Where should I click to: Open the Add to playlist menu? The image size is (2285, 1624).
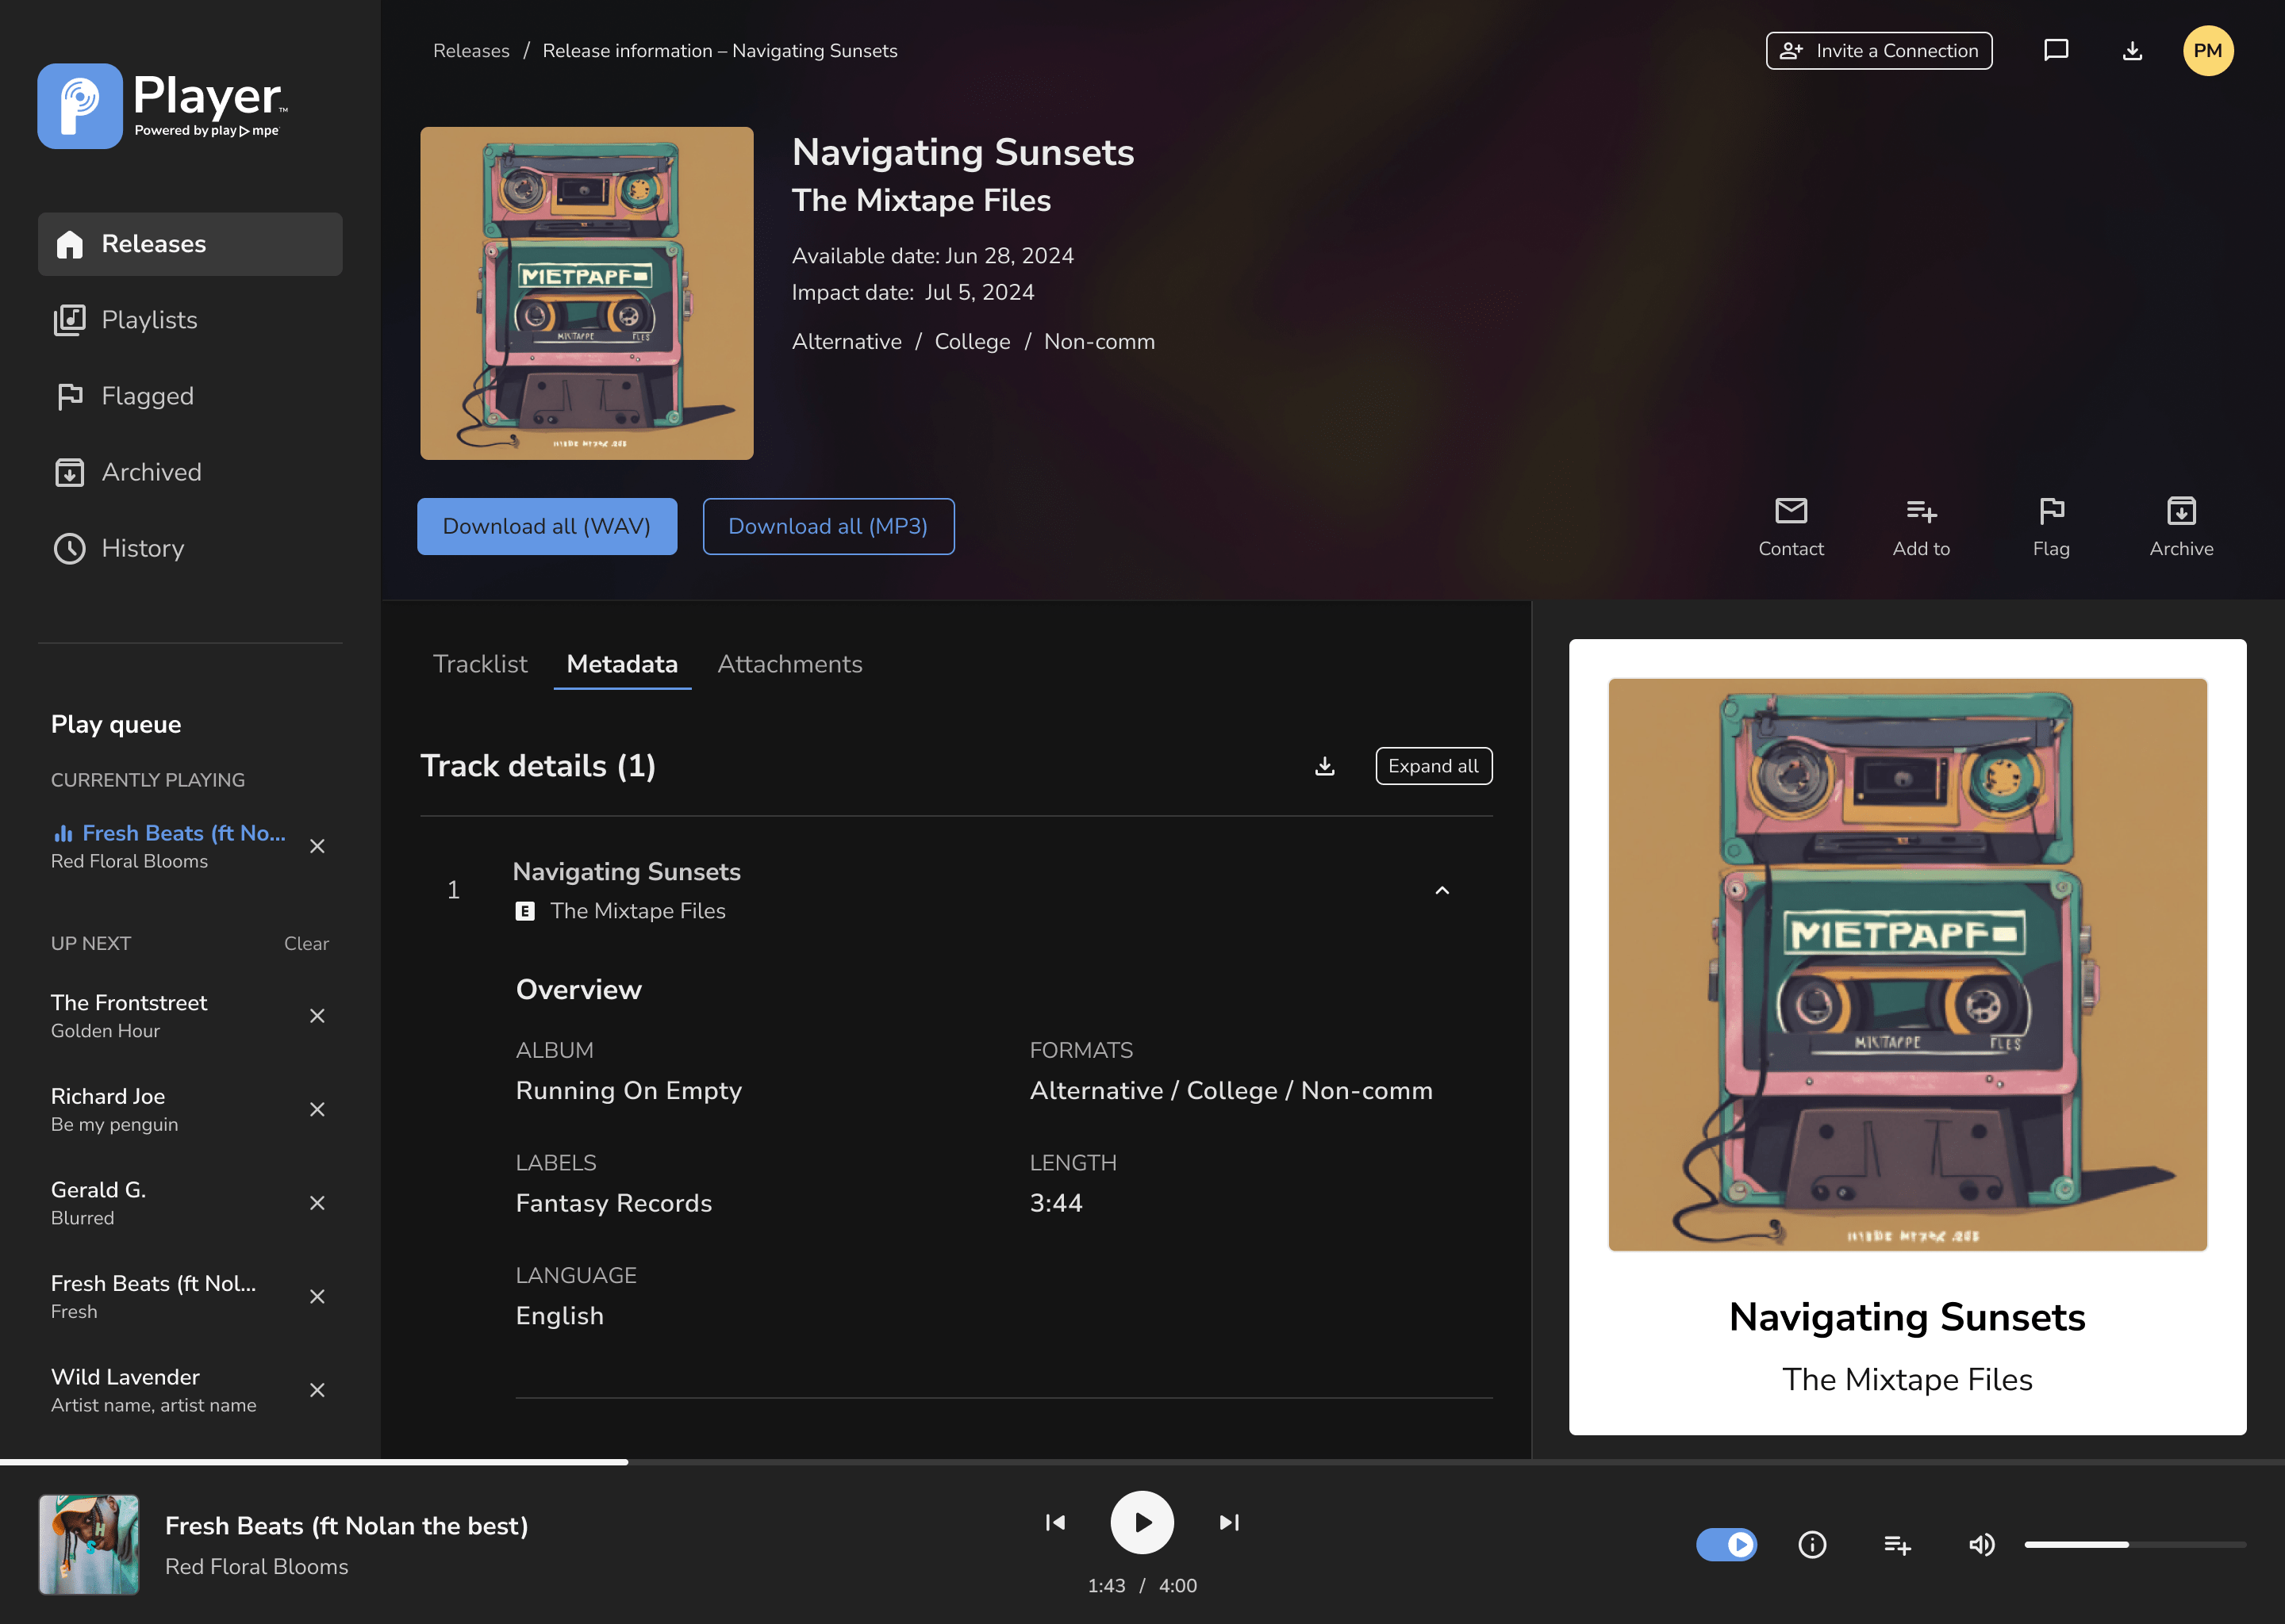point(1921,527)
